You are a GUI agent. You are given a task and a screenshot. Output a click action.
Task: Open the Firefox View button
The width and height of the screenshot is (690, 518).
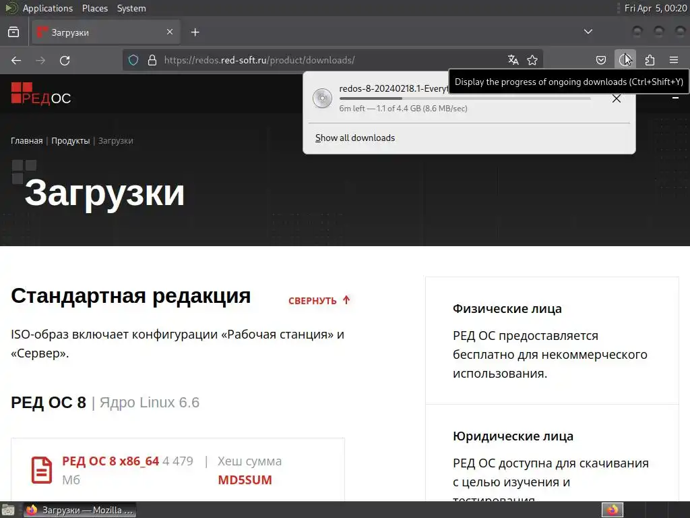coord(13,32)
